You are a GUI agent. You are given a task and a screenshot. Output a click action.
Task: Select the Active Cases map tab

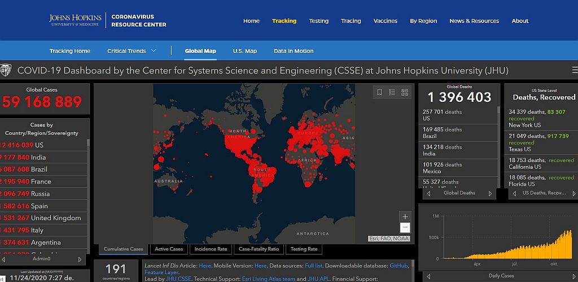pos(169,249)
